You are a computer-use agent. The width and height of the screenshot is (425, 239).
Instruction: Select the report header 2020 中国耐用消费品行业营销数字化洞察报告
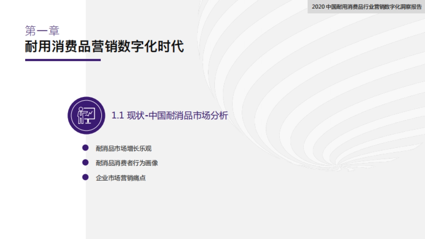pyautogui.click(x=367, y=6)
